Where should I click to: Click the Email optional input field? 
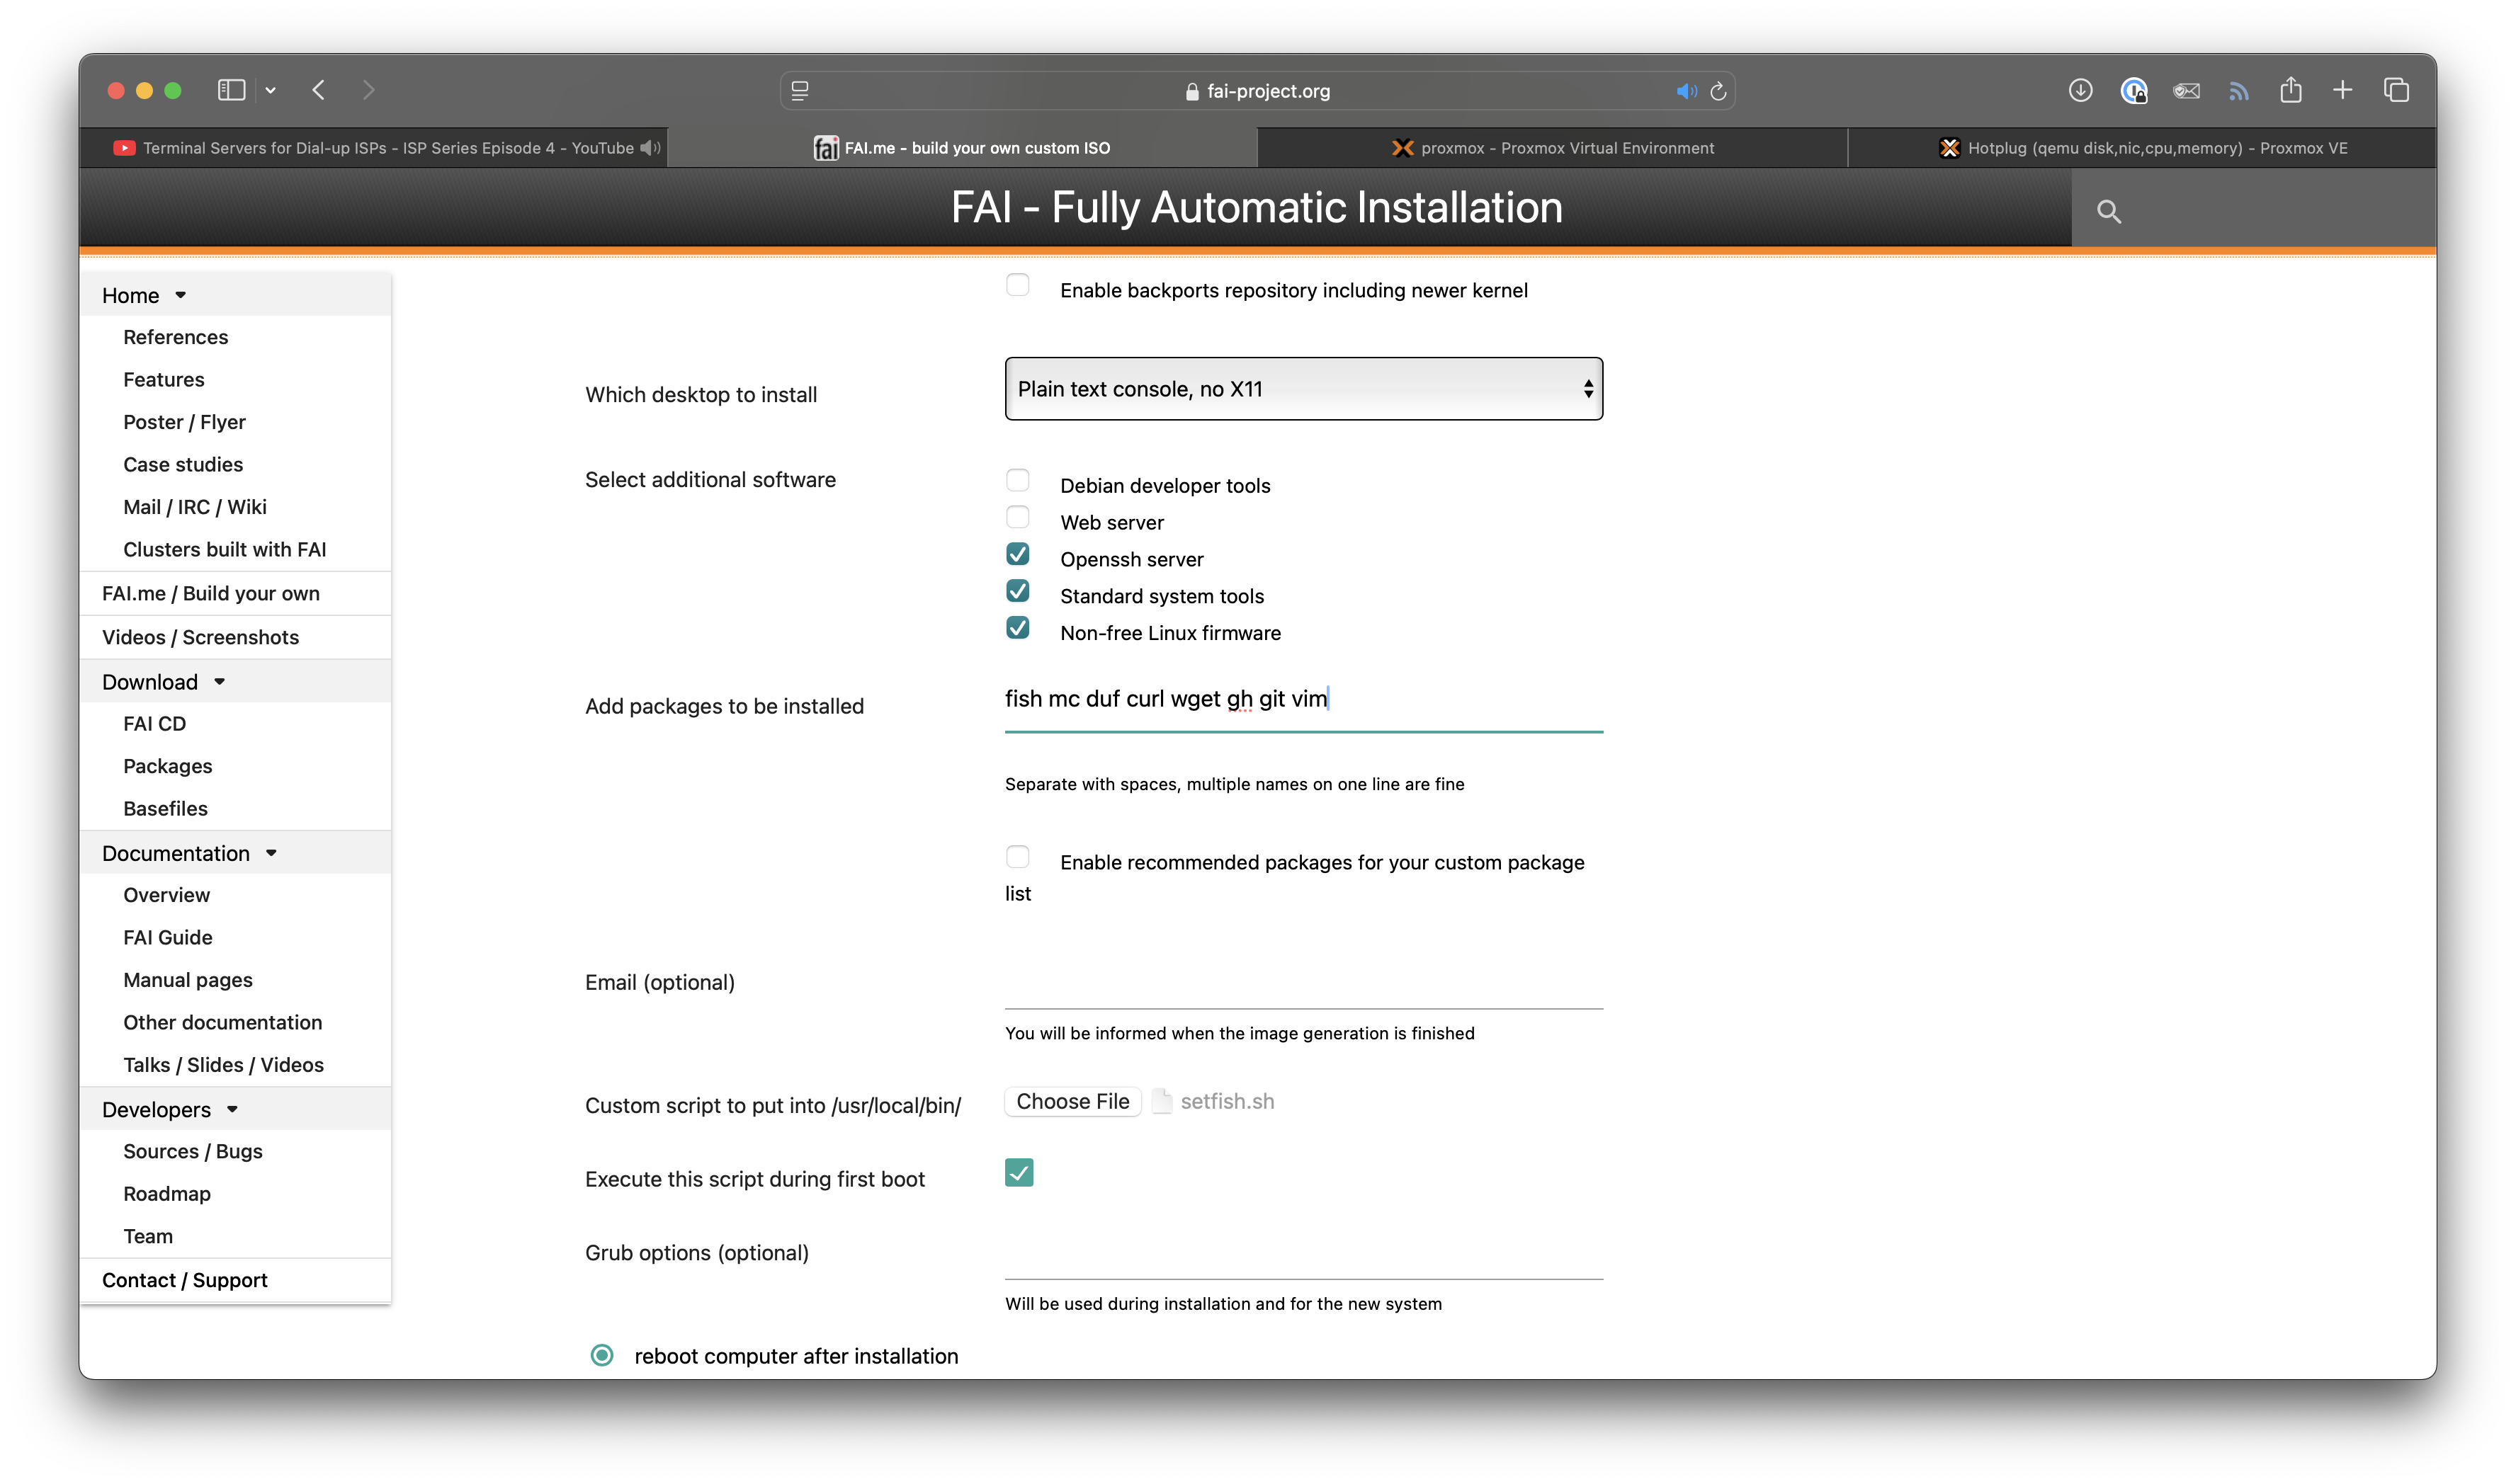click(1303, 987)
